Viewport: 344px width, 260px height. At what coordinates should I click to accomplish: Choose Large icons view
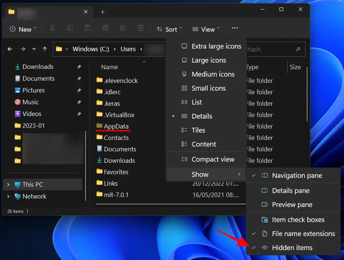[x=206, y=60]
